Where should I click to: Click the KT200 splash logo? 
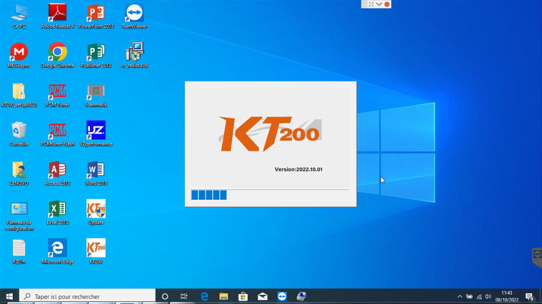click(270, 134)
